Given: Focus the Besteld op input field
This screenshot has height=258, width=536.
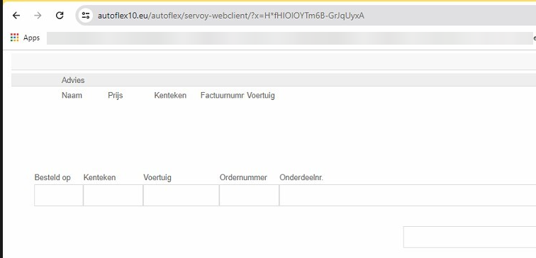Looking at the screenshot, I should [58, 195].
